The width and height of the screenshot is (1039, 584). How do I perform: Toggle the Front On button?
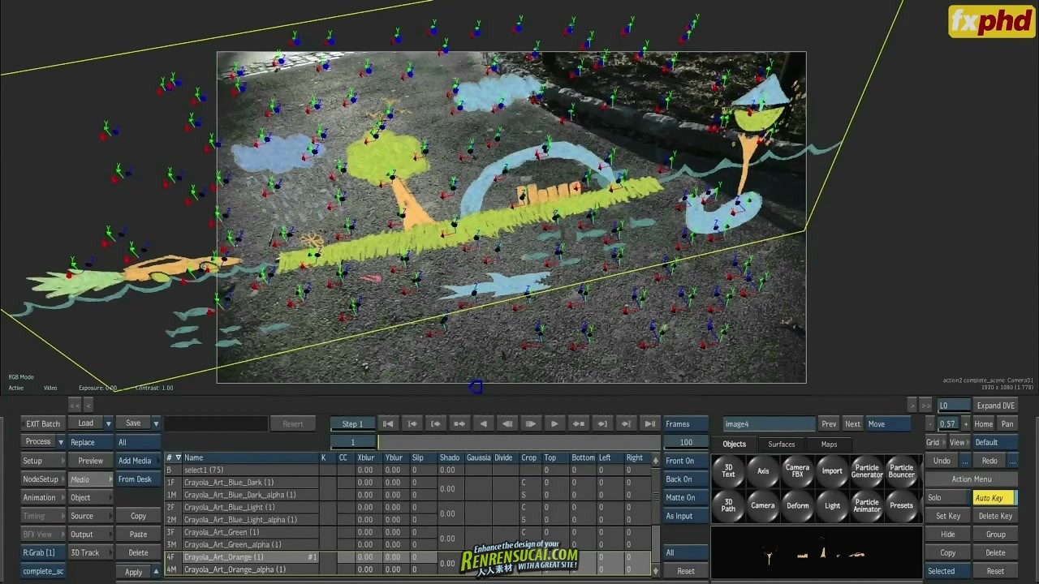coord(684,461)
